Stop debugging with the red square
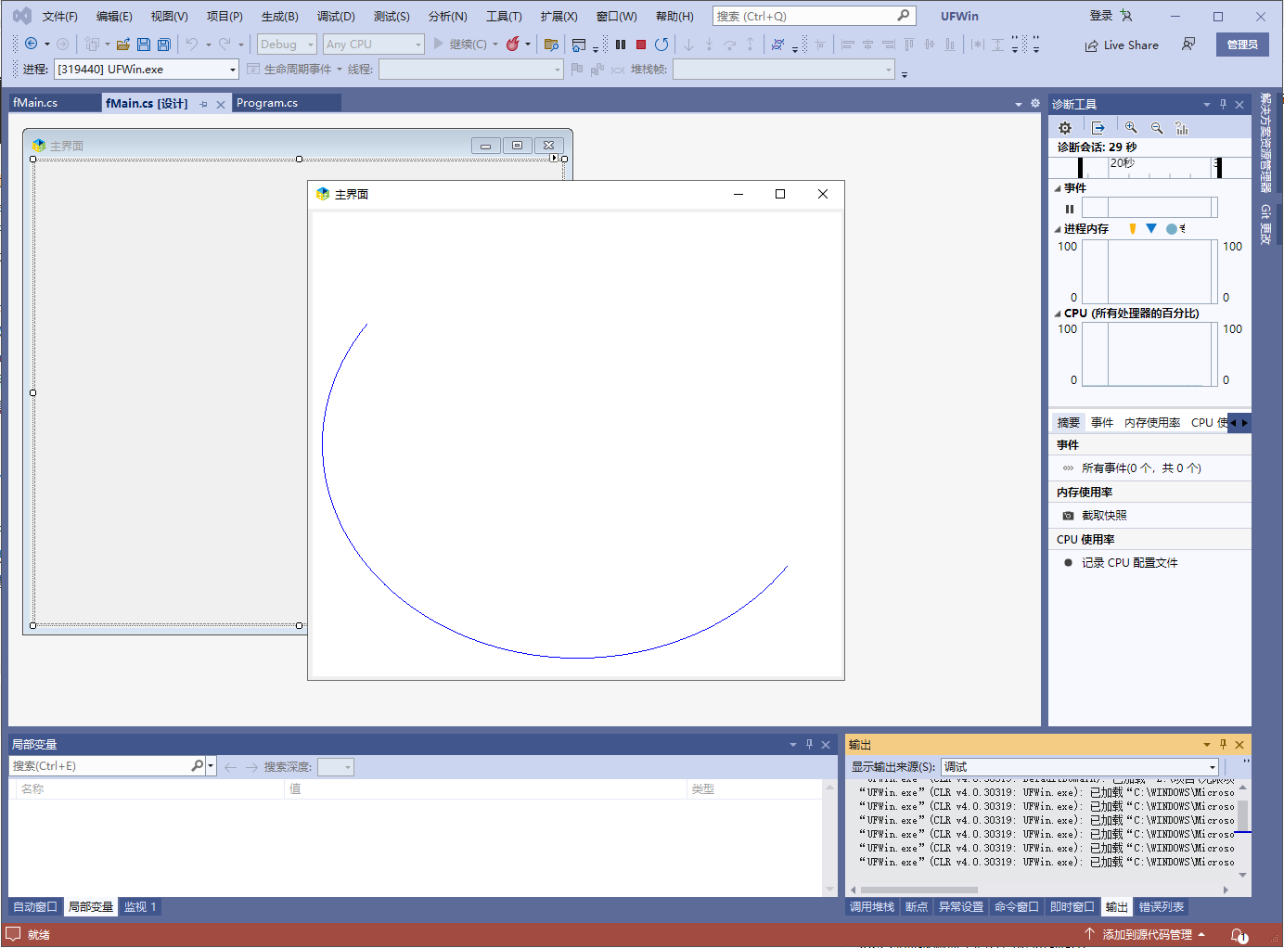This screenshot has width=1284, height=948. coord(641,44)
